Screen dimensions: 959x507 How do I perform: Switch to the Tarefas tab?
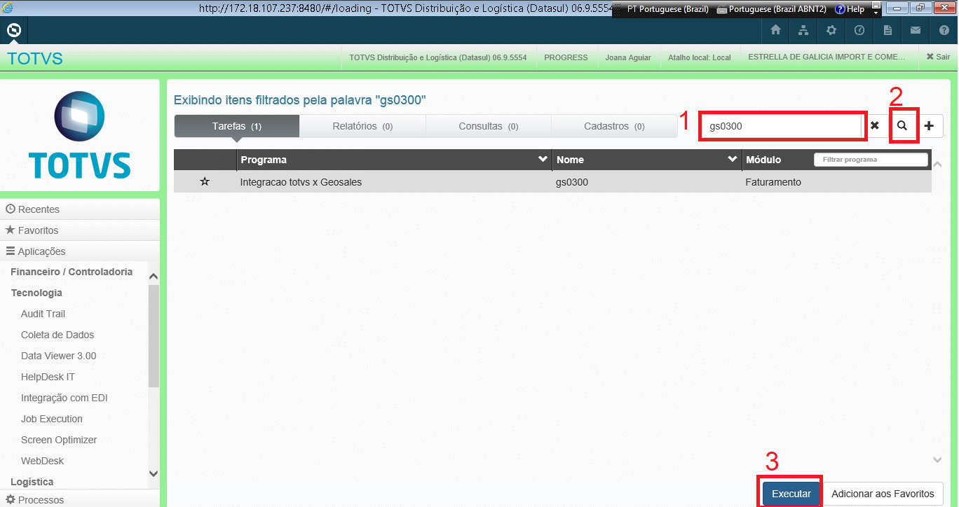237,126
